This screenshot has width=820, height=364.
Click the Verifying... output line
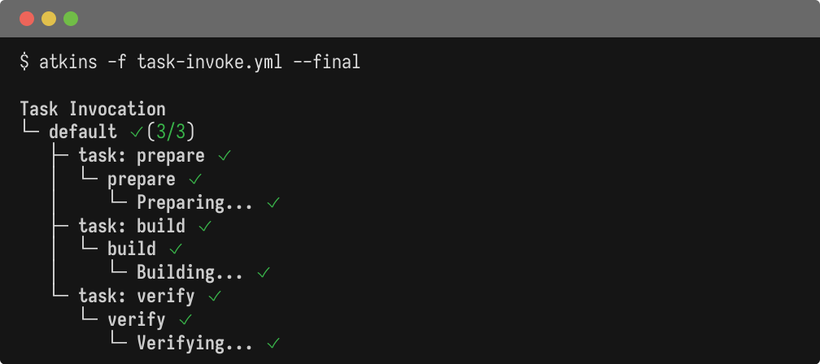(194, 344)
